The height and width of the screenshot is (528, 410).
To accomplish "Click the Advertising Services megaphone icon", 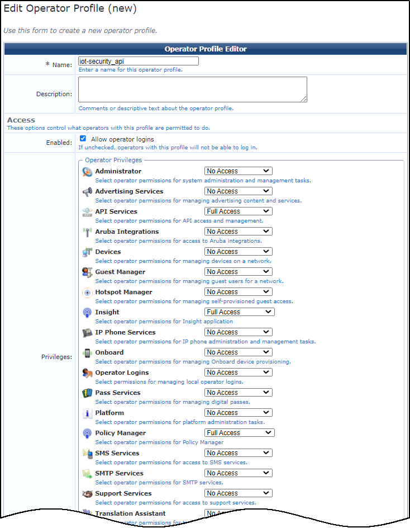I will point(87,192).
